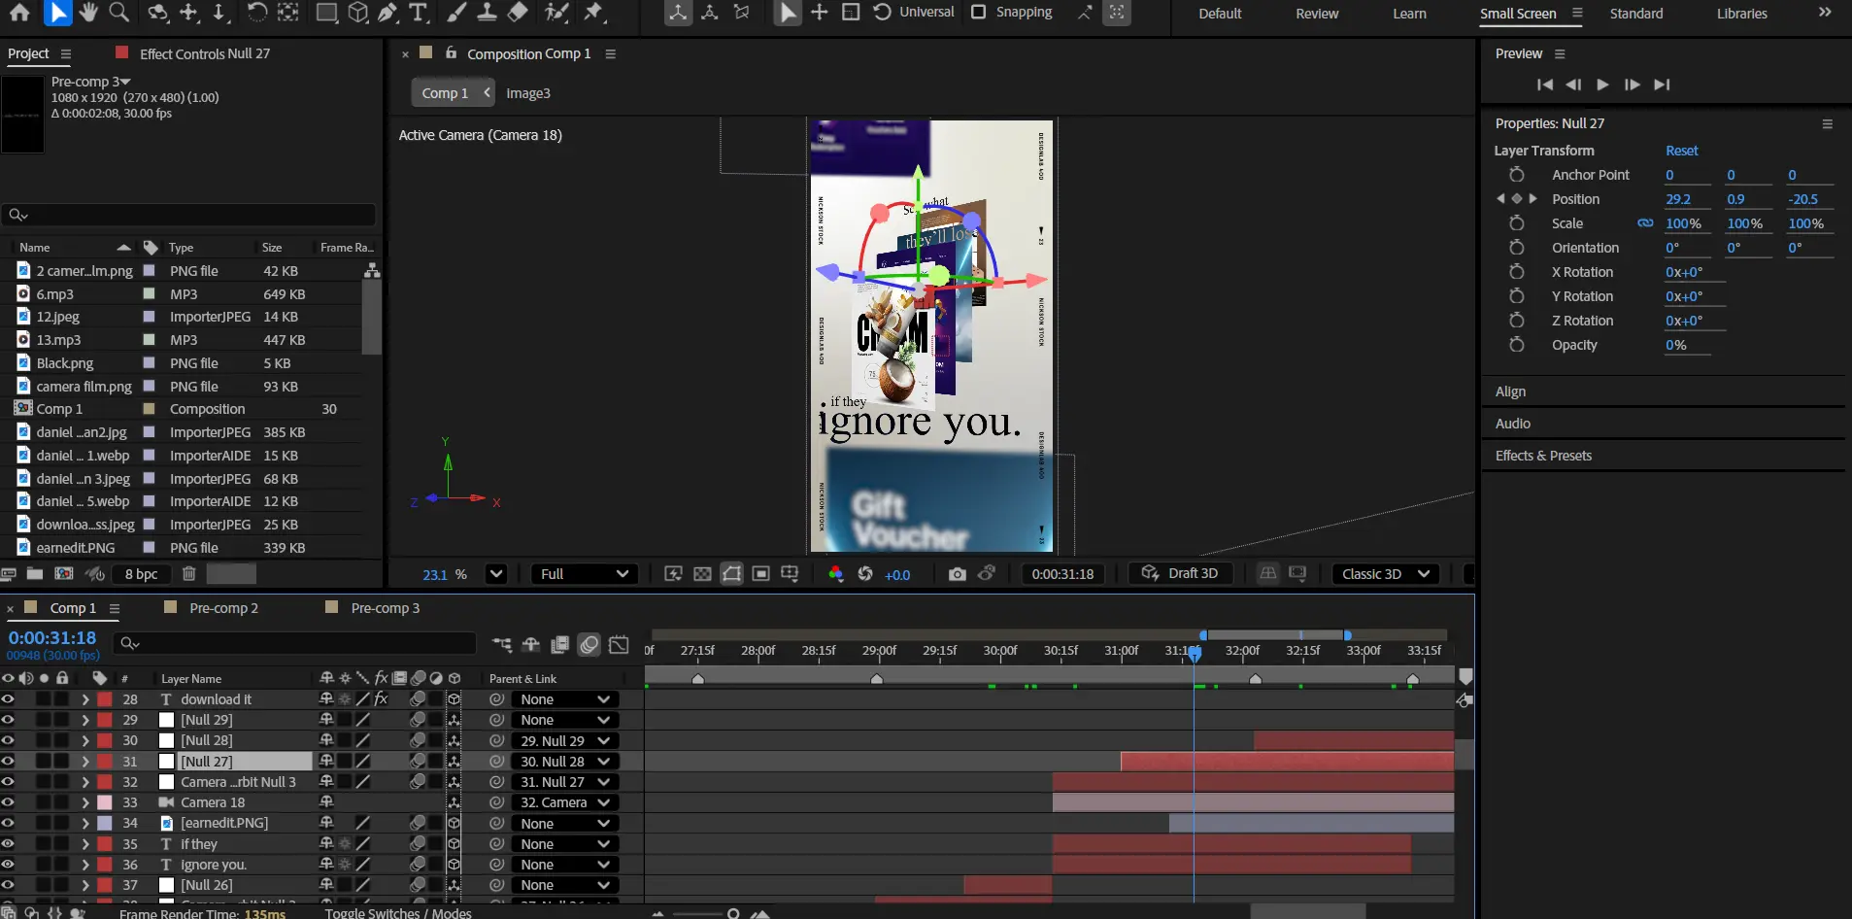This screenshot has width=1852, height=919.
Task: Take a snapshot with camera icon
Action: [957, 574]
